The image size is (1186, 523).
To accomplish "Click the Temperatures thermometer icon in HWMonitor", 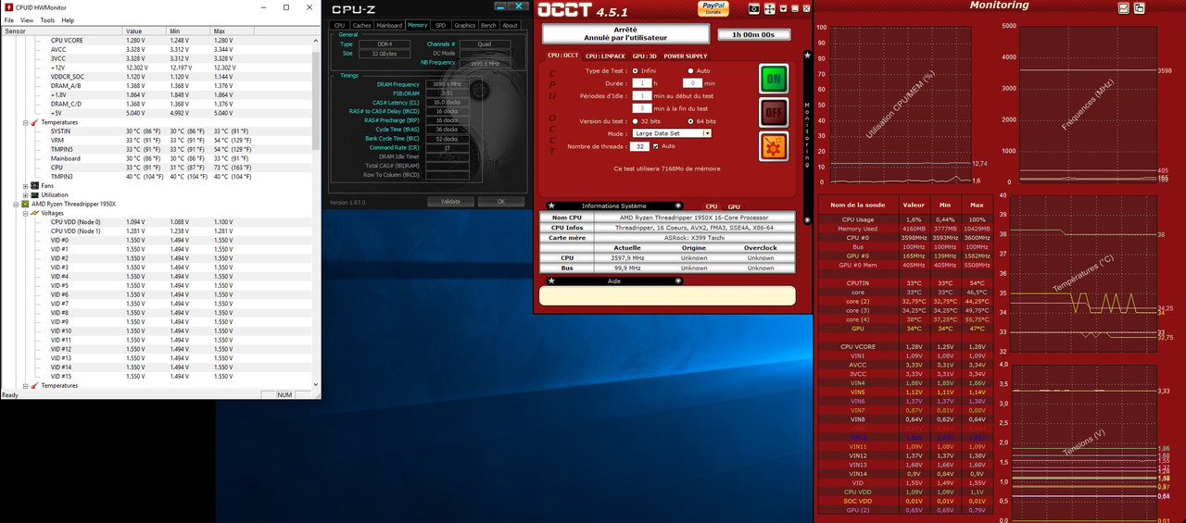I will [34, 122].
